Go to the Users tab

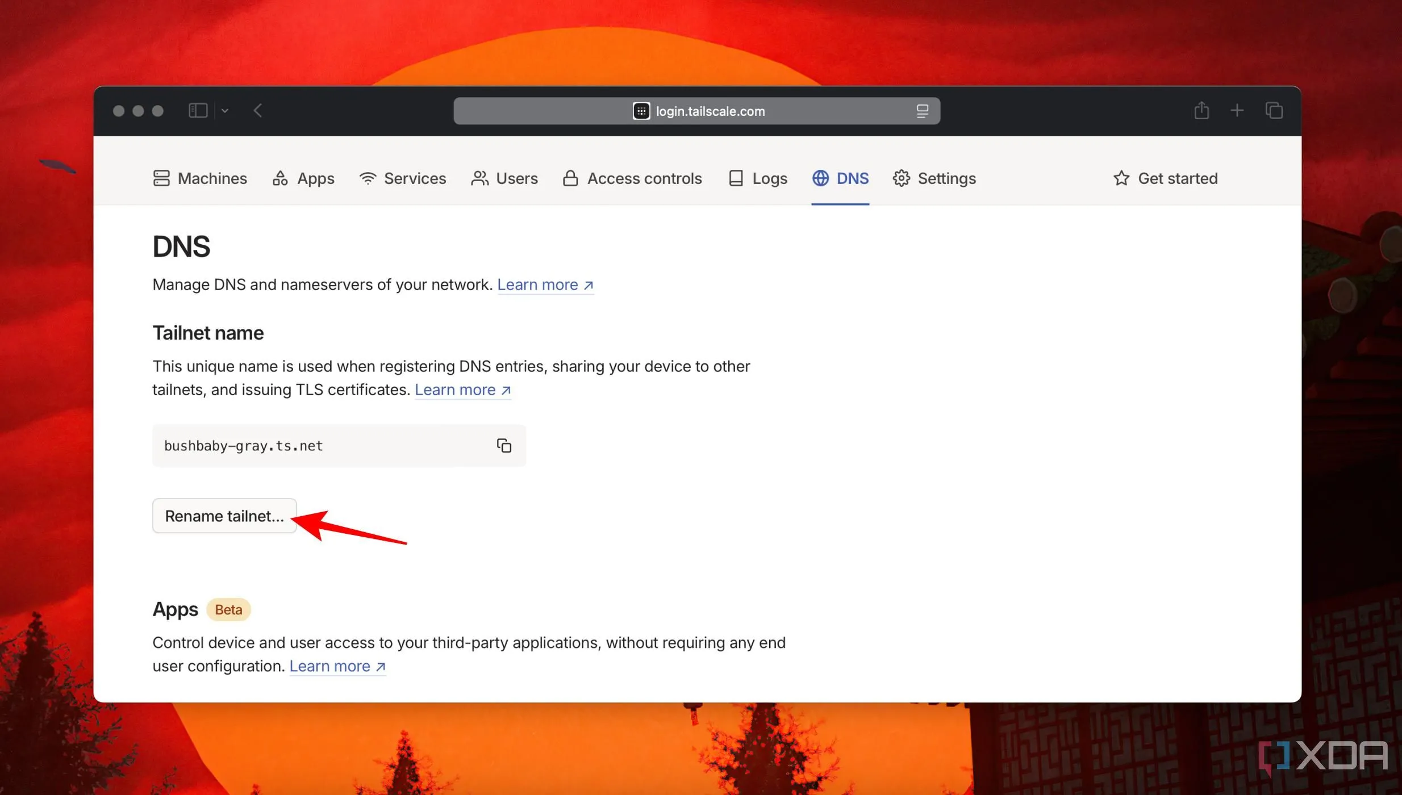click(x=504, y=178)
